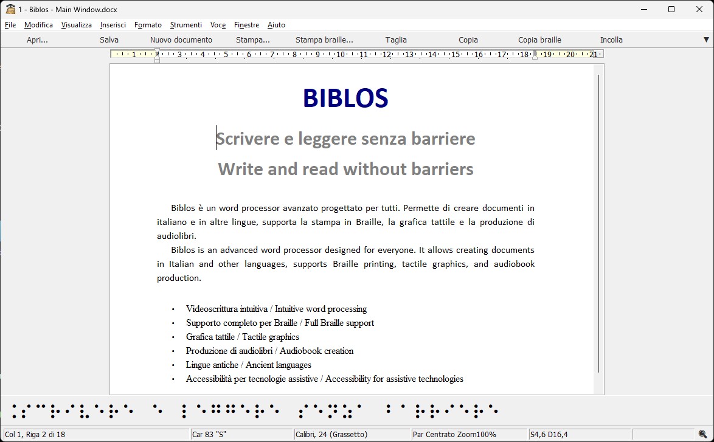Minimize the Biblos window
Viewport: 714px width, 442px height.
point(644,9)
